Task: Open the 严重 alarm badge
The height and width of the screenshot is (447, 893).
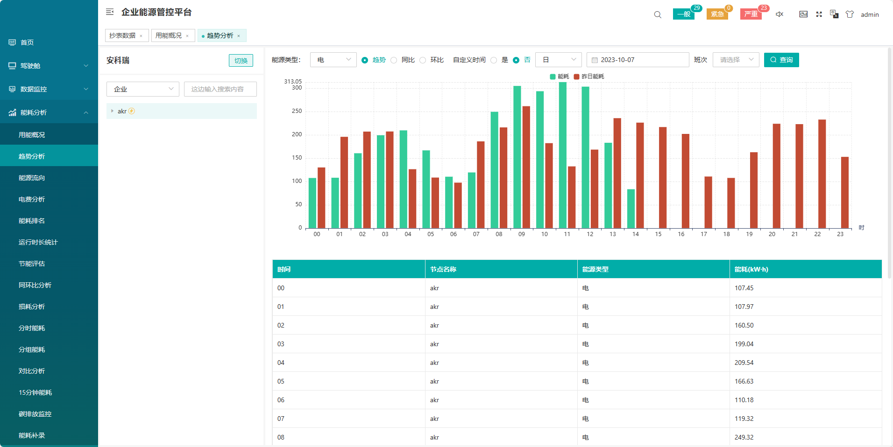Action: tap(751, 14)
